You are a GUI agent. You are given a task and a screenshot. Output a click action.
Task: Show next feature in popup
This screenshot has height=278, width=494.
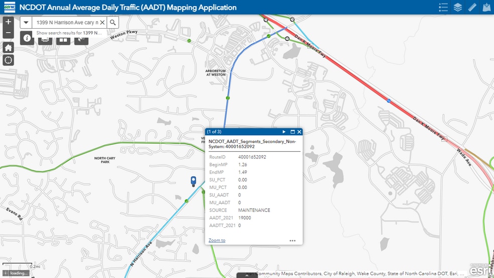pos(284,132)
